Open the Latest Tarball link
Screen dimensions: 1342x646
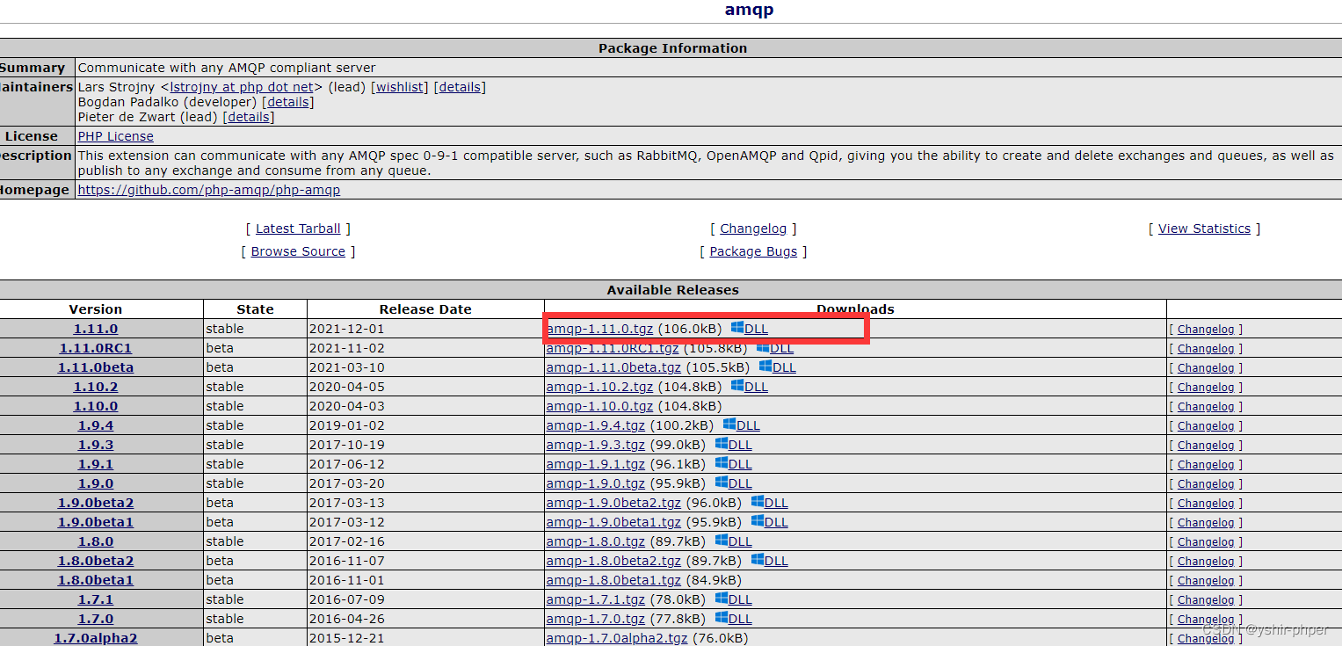297,228
